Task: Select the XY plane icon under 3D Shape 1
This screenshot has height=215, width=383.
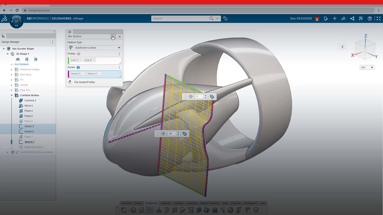Action: [x=18, y=59]
